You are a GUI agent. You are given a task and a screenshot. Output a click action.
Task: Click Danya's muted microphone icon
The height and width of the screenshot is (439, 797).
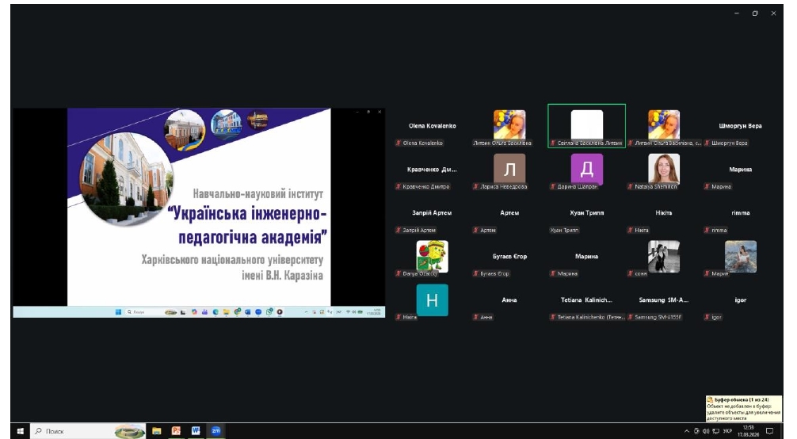point(398,273)
